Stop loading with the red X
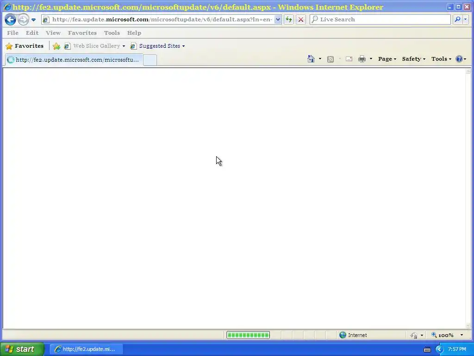This screenshot has height=356, width=474. tap(301, 19)
